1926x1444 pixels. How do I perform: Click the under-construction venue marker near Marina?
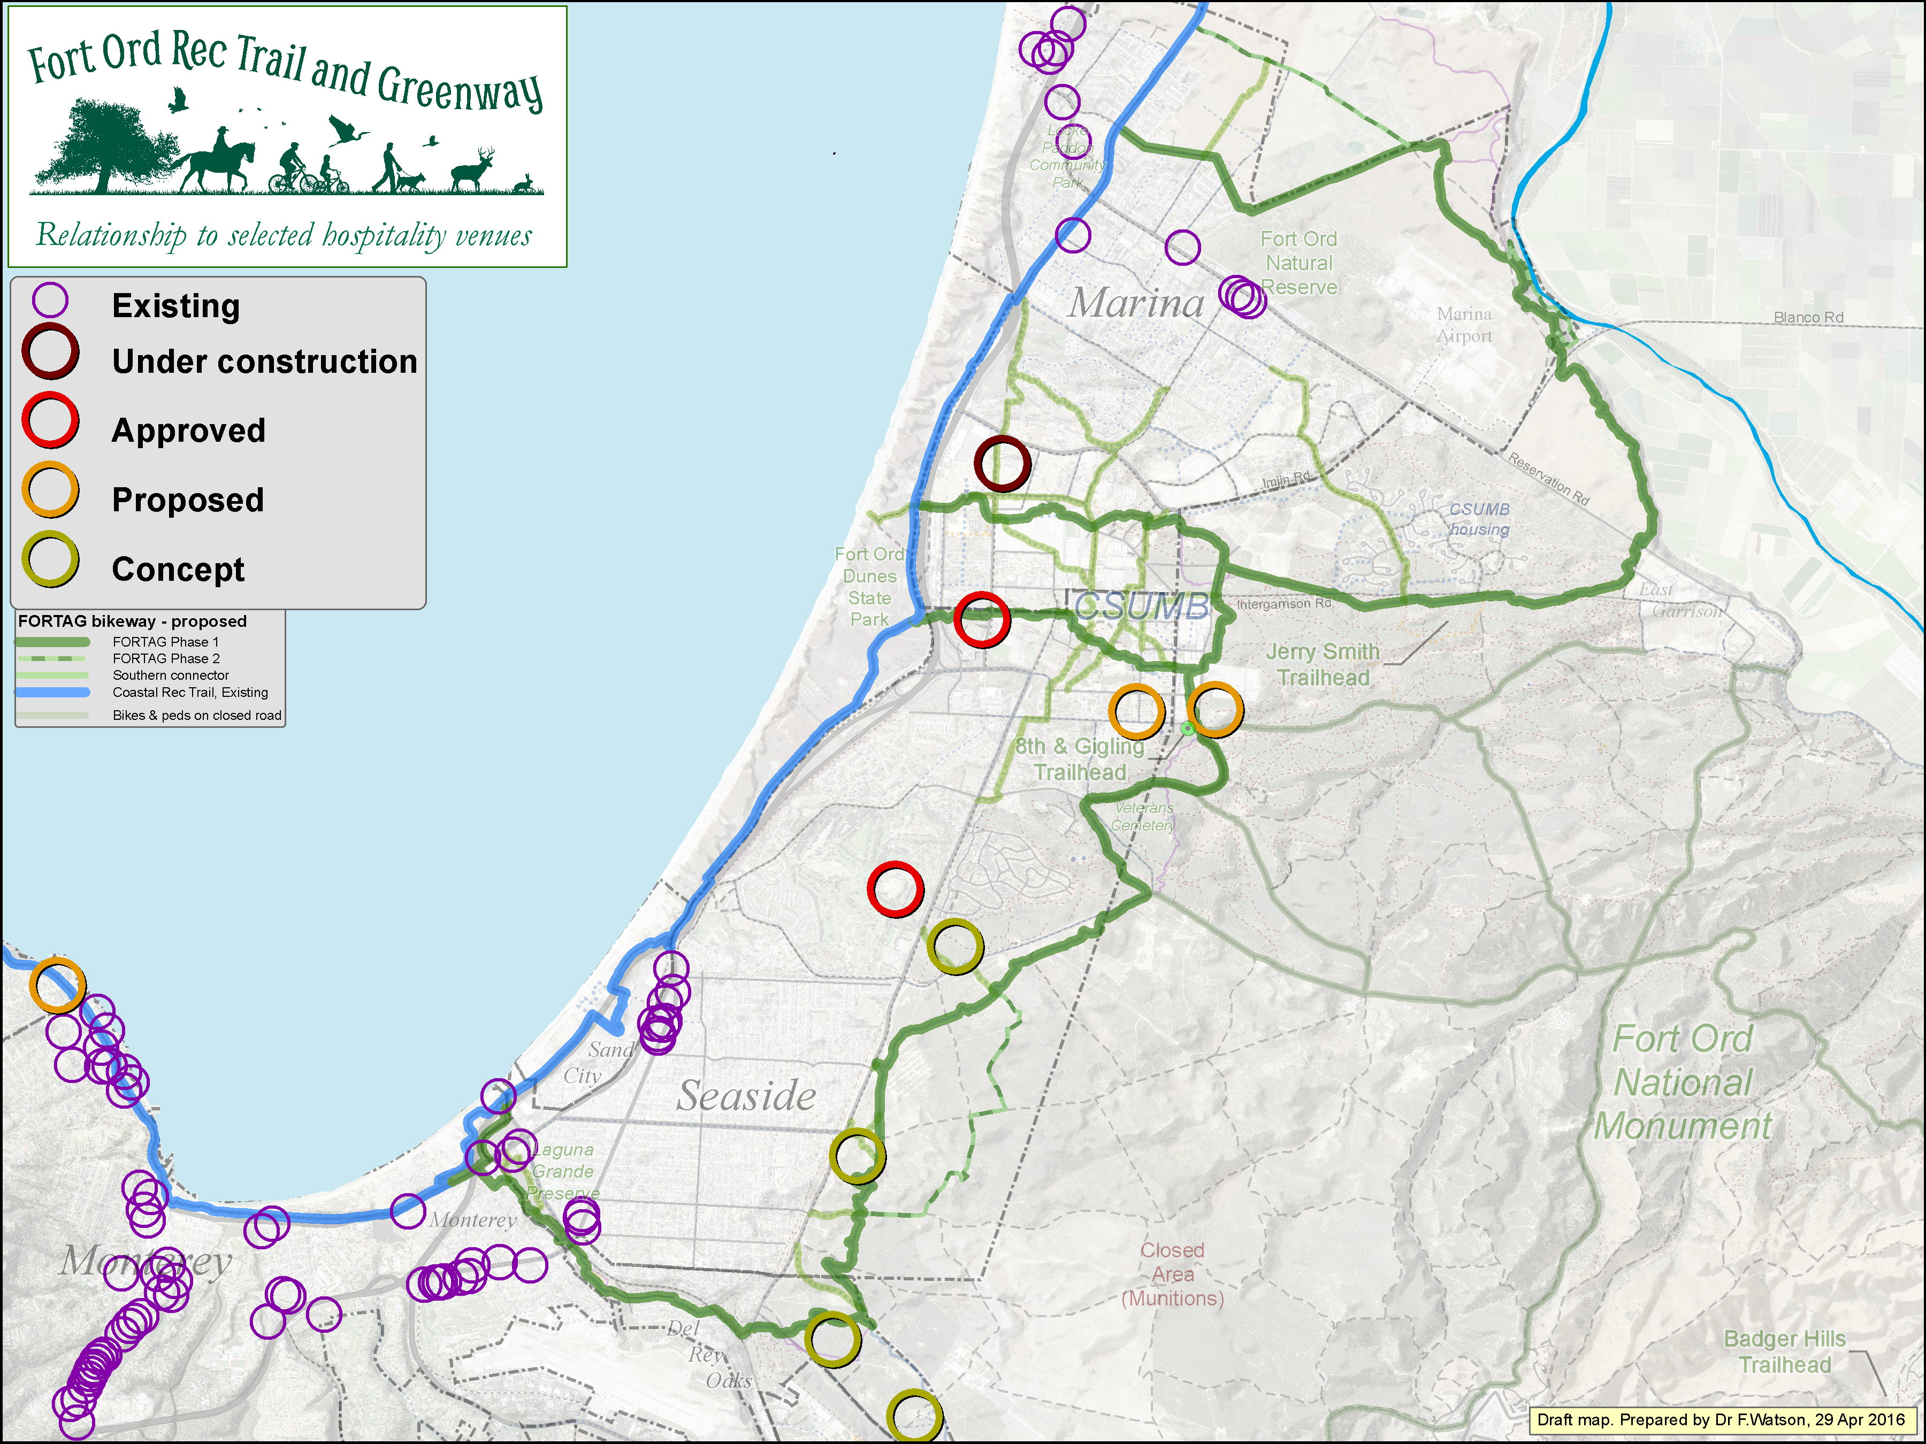click(x=1002, y=464)
